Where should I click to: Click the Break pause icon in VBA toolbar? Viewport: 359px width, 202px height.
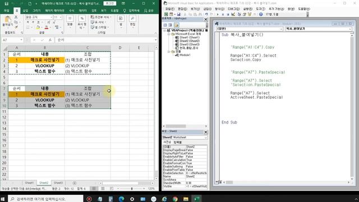223,14
